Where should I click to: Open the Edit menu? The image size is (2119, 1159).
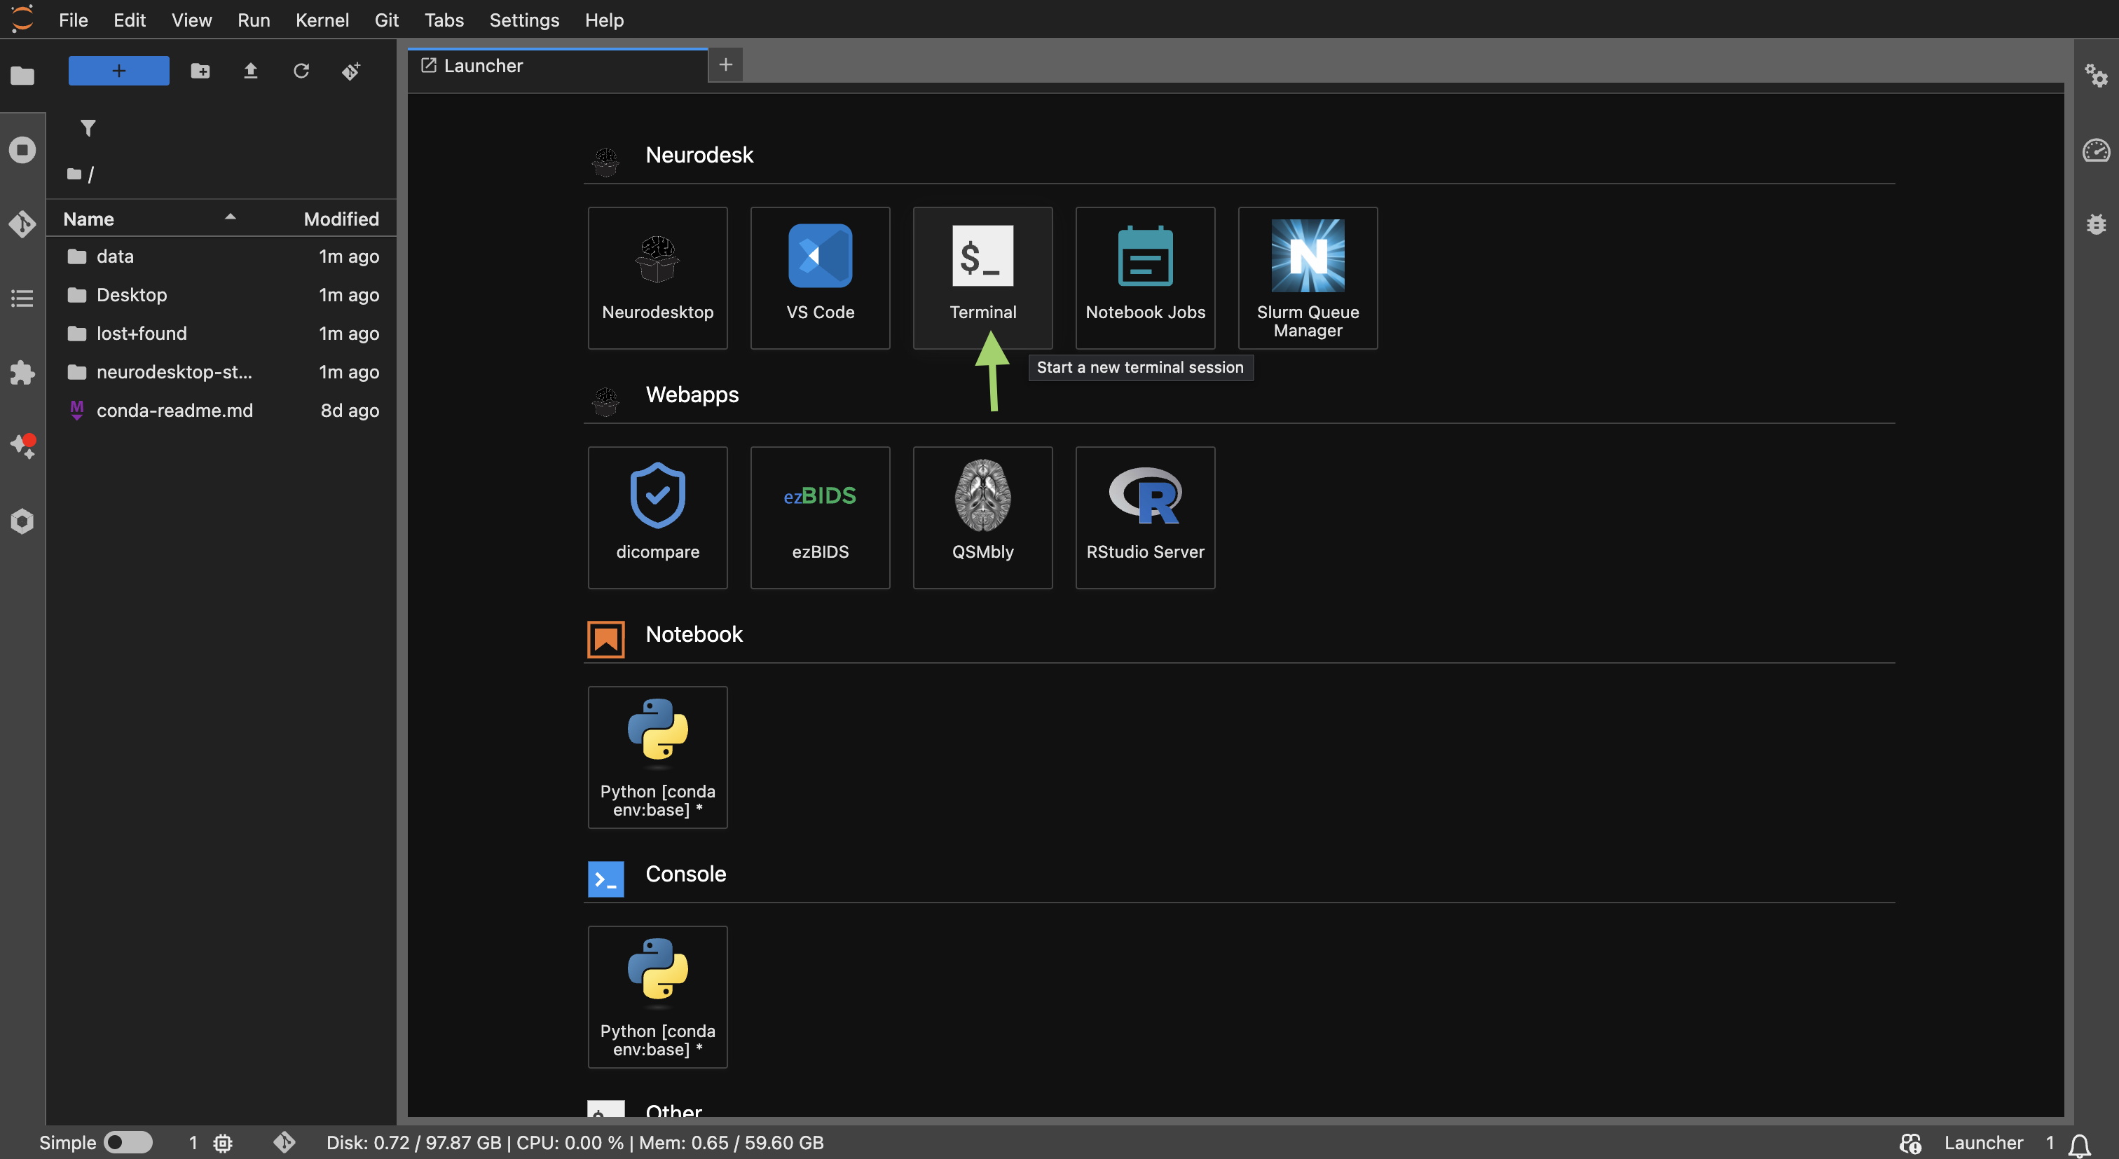pyautogui.click(x=129, y=20)
